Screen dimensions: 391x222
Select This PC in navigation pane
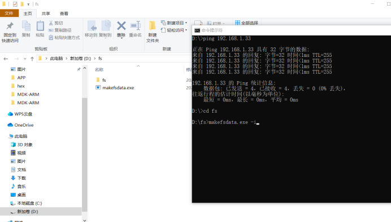pyautogui.click(x=18, y=136)
